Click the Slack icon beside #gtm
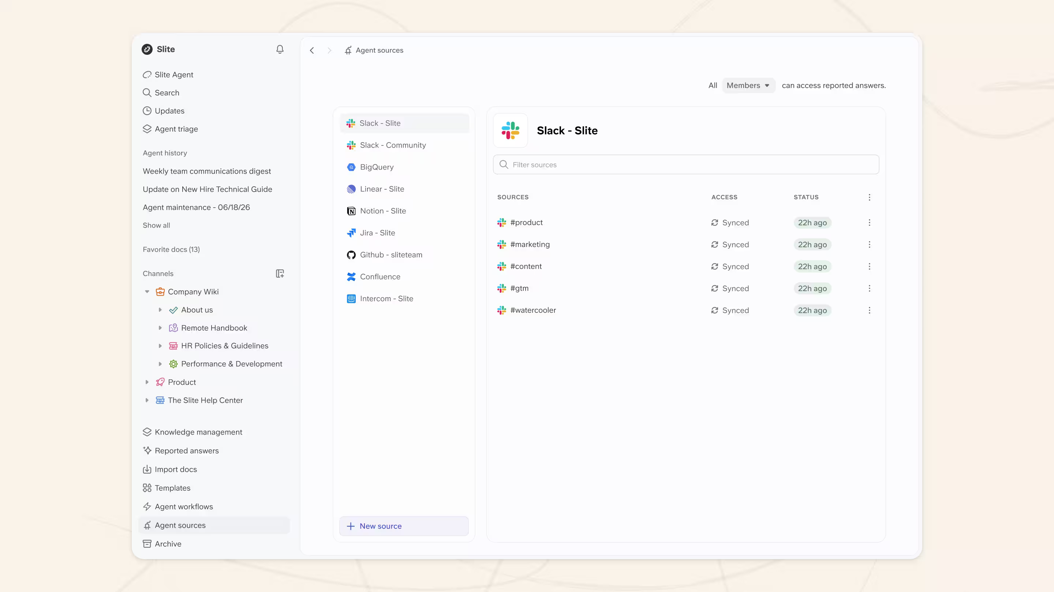 point(502,288)
